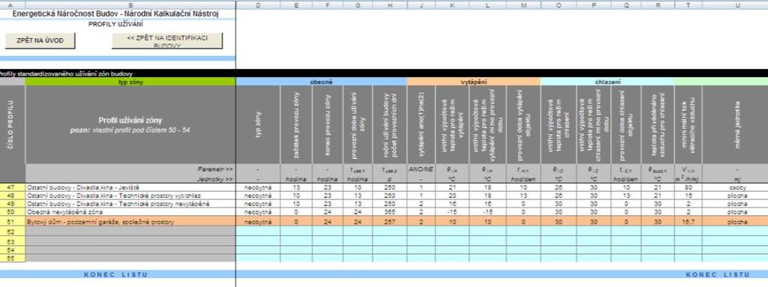
Task: Click the air flow value 16,7
Action: click(x=688, y=222)
